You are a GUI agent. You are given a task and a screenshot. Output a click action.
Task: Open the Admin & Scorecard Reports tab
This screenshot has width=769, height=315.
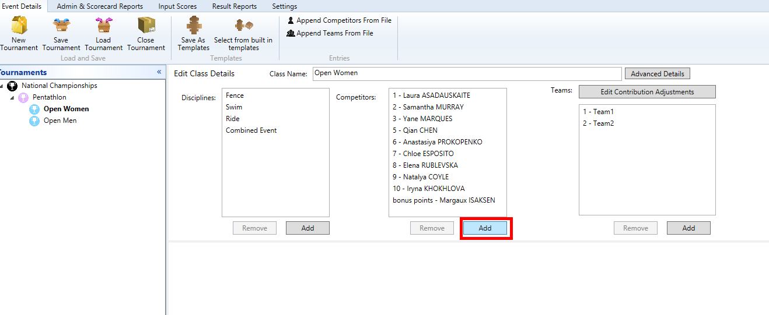(x=100, y=6)
